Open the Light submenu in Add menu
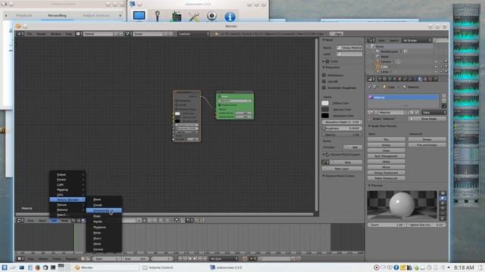 [67, 184]
